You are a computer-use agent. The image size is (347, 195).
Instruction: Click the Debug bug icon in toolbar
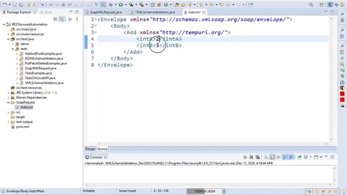pos(111,5)
